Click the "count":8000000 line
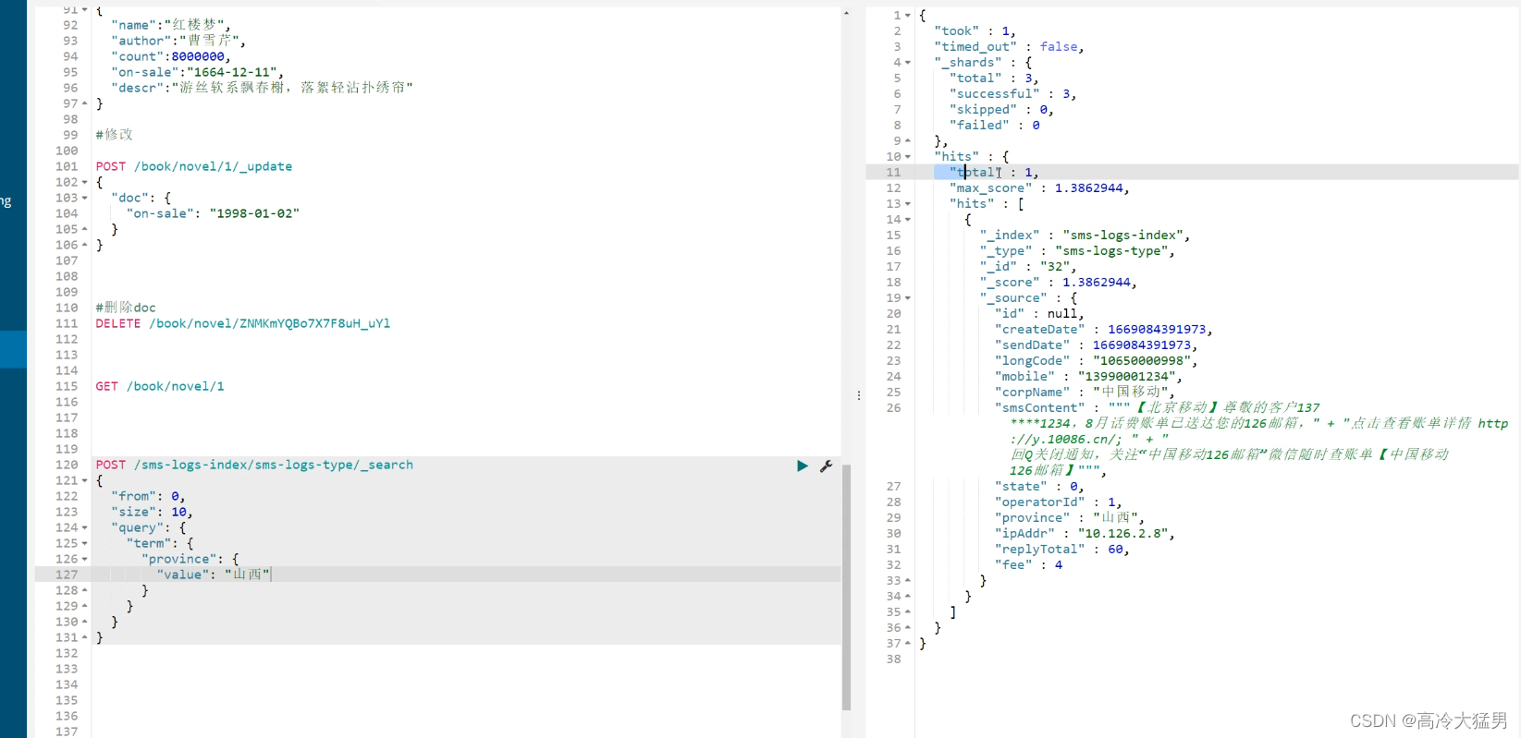The height and width of the screenshot is (738, 1521). point(171,56)
